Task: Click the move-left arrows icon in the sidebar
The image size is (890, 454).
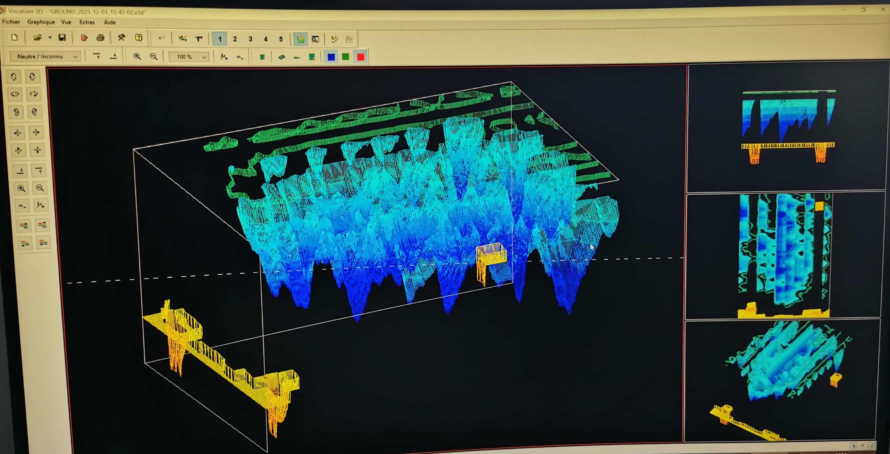Action: coord(18,133)
